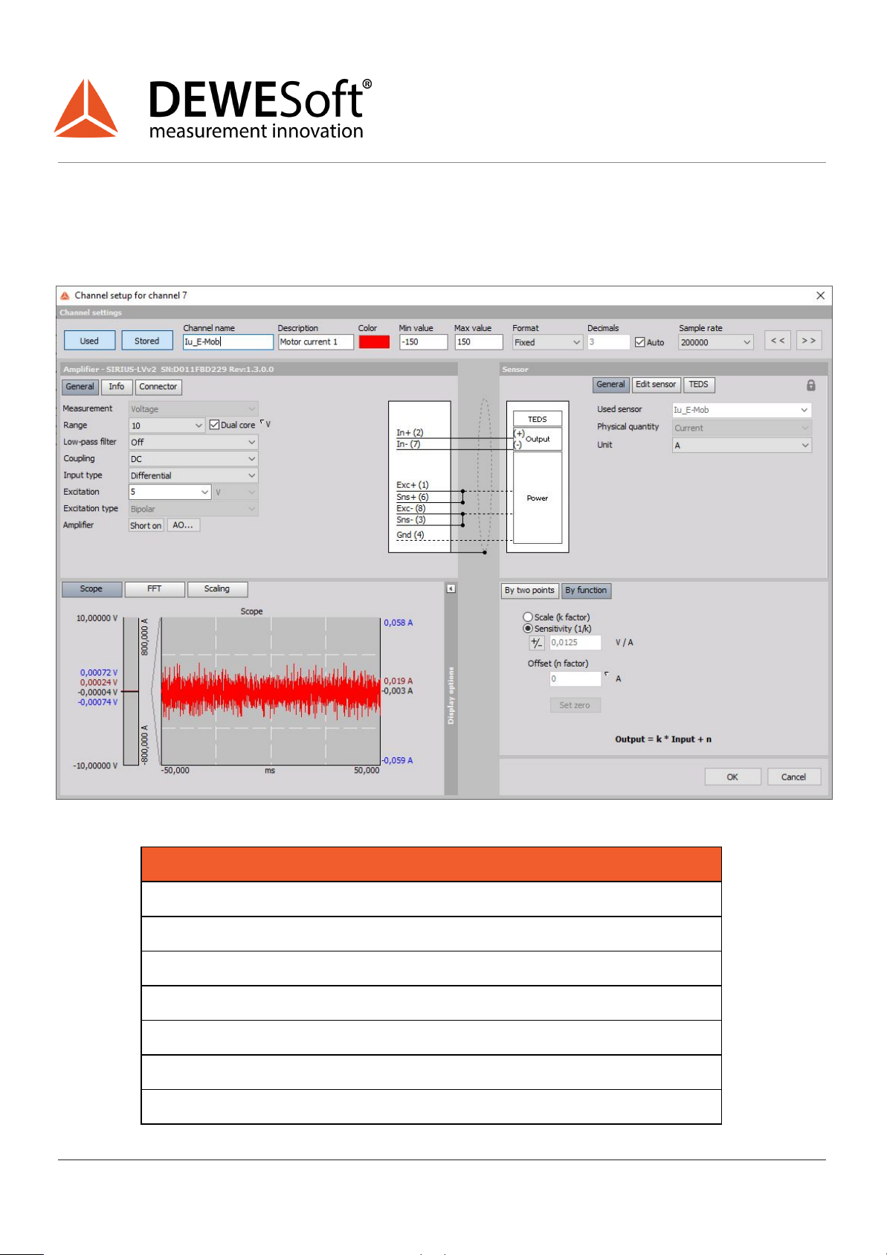This screenshot has height=1255, width=887.
Task: Click the DEWESoft orange triangle logo
Action: (86, 109)
